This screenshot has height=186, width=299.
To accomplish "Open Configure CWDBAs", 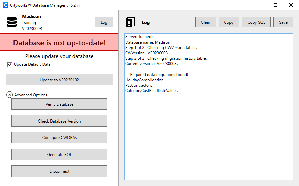I will [x=59, y=138].
